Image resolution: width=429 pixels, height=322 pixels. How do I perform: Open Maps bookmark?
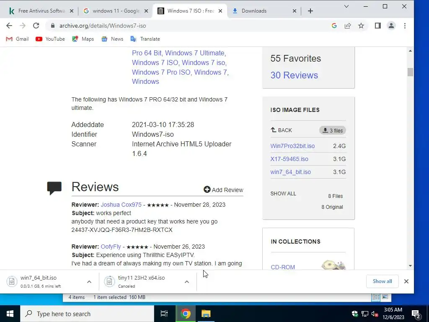83,39
